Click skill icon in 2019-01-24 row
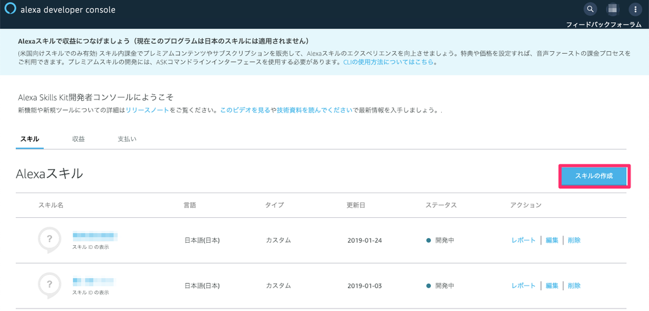Image resolution: width=649 pixels, height=311 pixels. pos(49,240)
